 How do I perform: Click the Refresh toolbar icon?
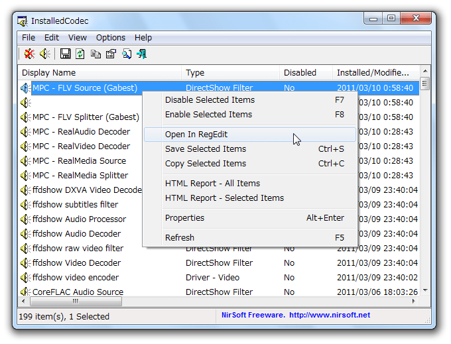point(80,54)
